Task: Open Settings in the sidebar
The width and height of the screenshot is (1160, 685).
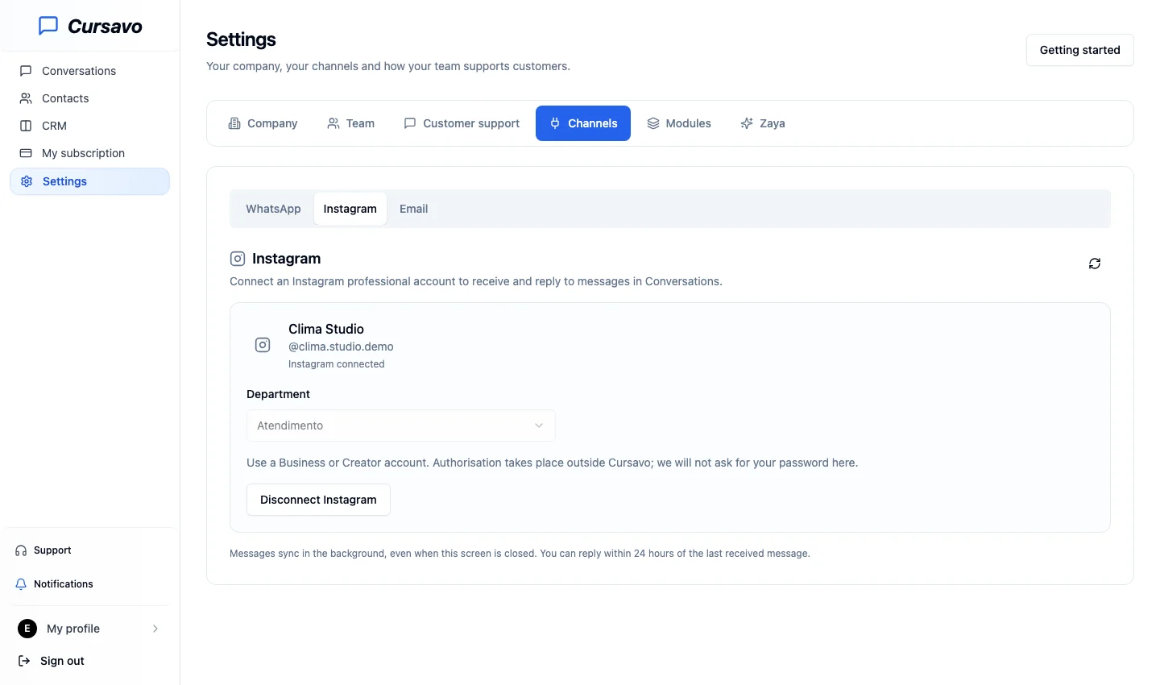Action: coord(89,181)
